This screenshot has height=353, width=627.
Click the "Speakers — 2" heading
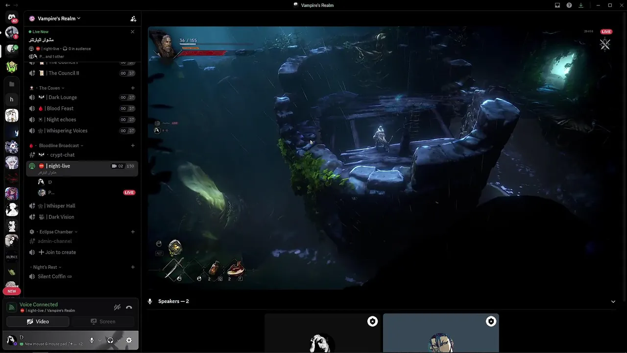point(173,302)
